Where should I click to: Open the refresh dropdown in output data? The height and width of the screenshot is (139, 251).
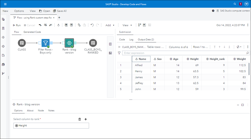point(239,47)
